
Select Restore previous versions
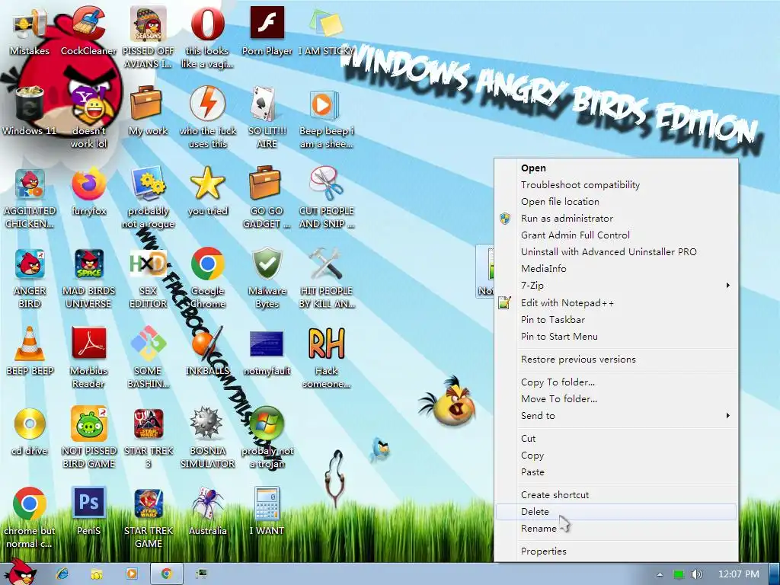pyautogui.click(x=615, y=360)
